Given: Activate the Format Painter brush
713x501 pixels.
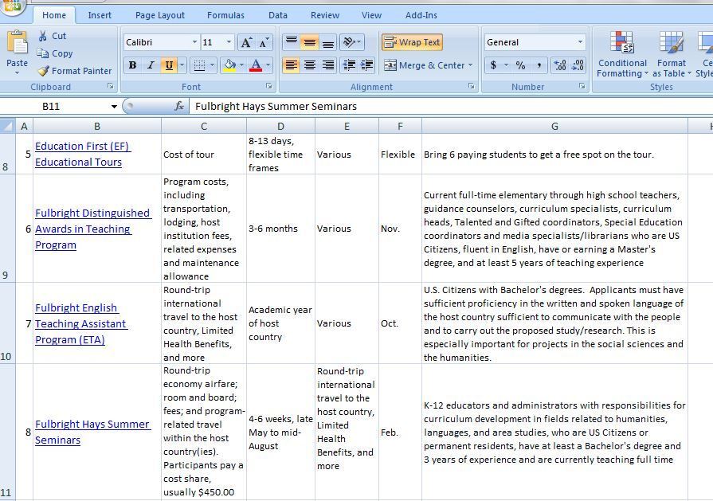Looking at the screenshot, I should click(x=75, y=71).
